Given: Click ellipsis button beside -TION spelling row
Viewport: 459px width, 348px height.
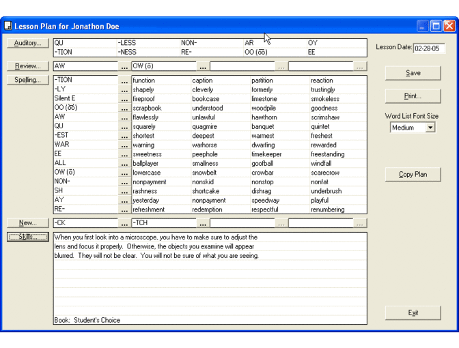Looking at the screenshot, I should pyautogui.click(x=124, y=81).
